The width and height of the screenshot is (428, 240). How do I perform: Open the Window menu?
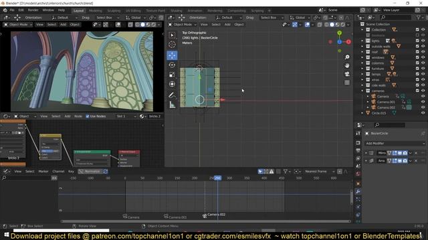48,10
